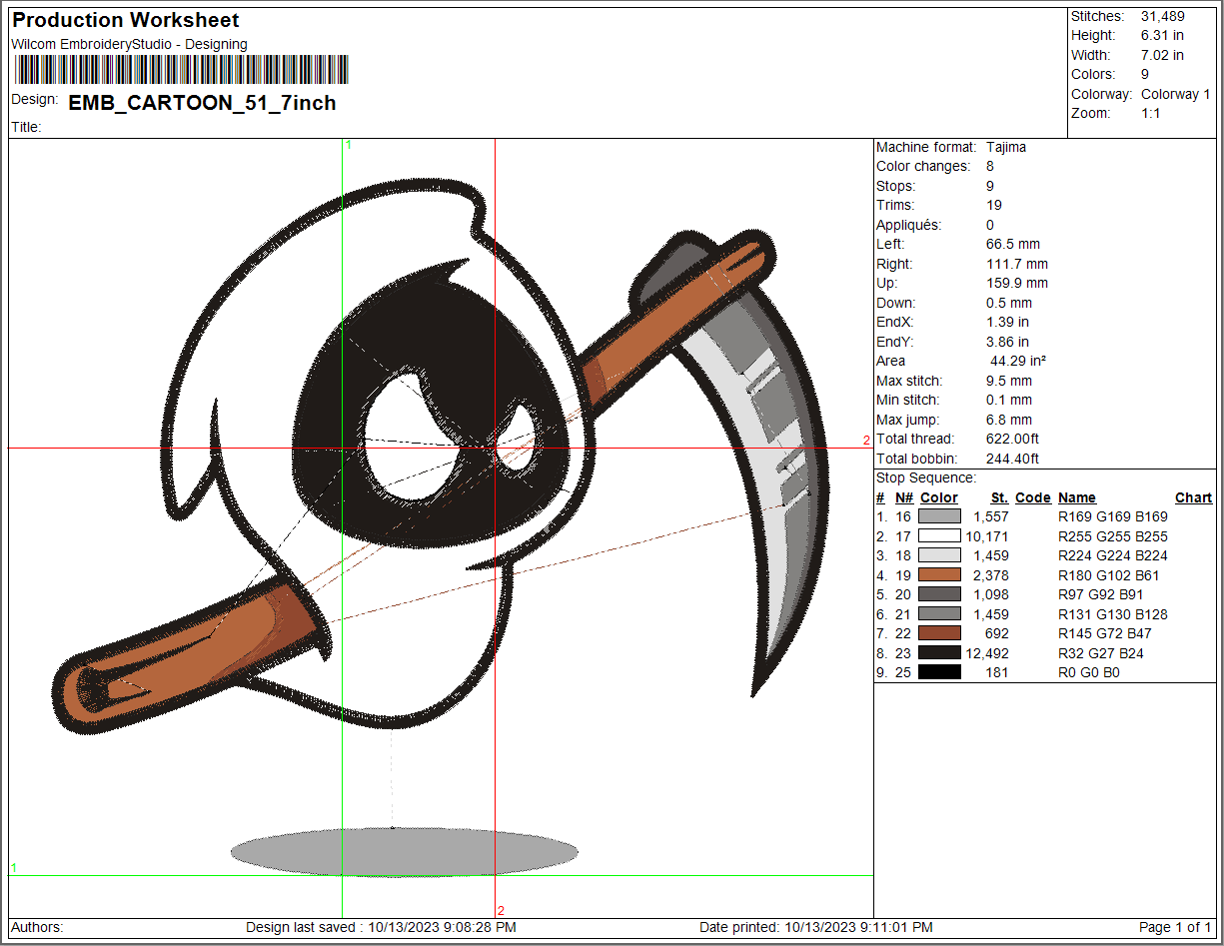Click the Machine format value 'Tajima'
This screenshot has width=1224, height=946.
pyautogui.click(x=1005, y=147)
